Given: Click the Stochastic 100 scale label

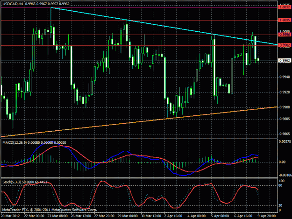Looking at the screenshot, I should [282, 181].
